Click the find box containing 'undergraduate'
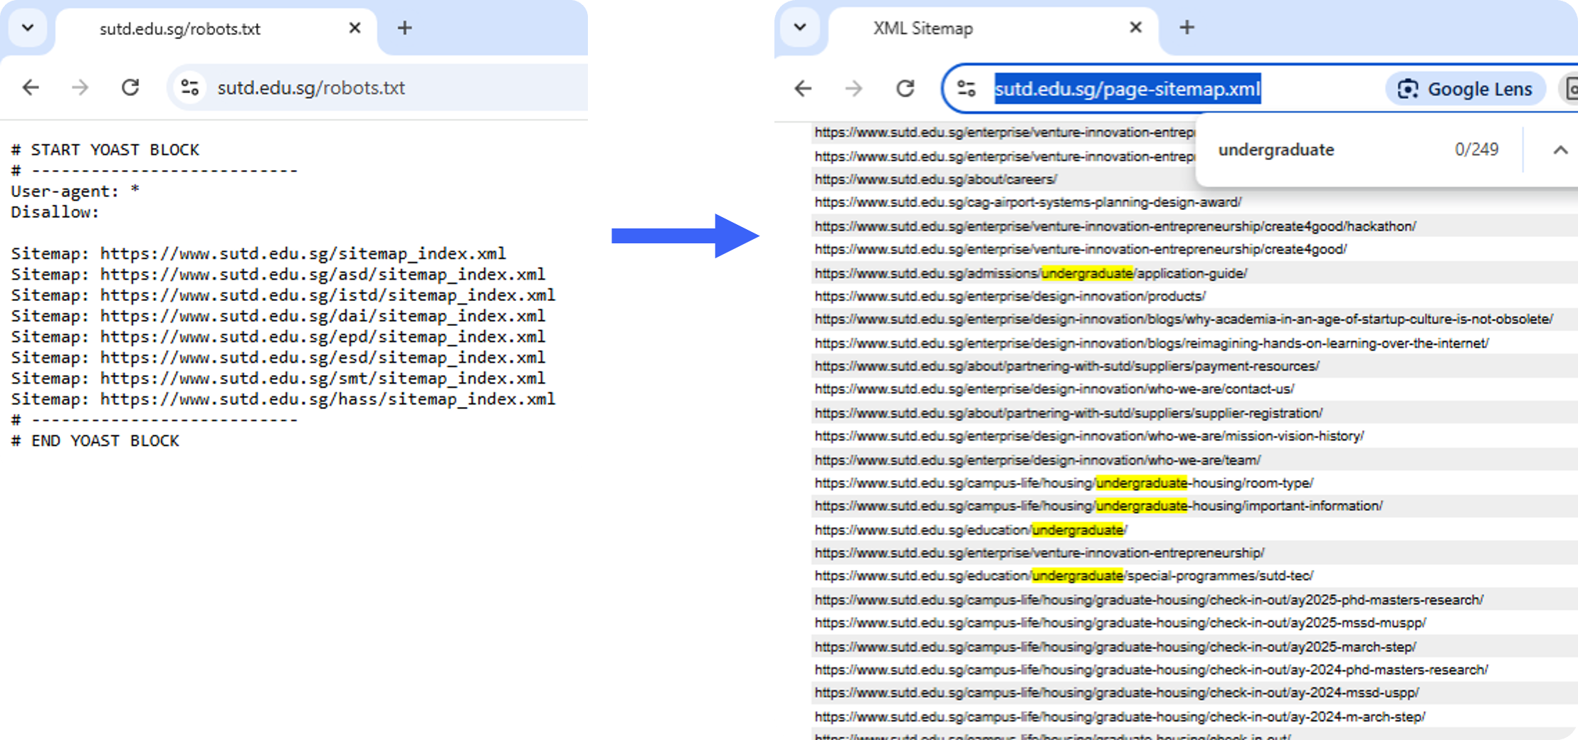The width and height of the screenshot is (1578, 740). pos(1317,150)
